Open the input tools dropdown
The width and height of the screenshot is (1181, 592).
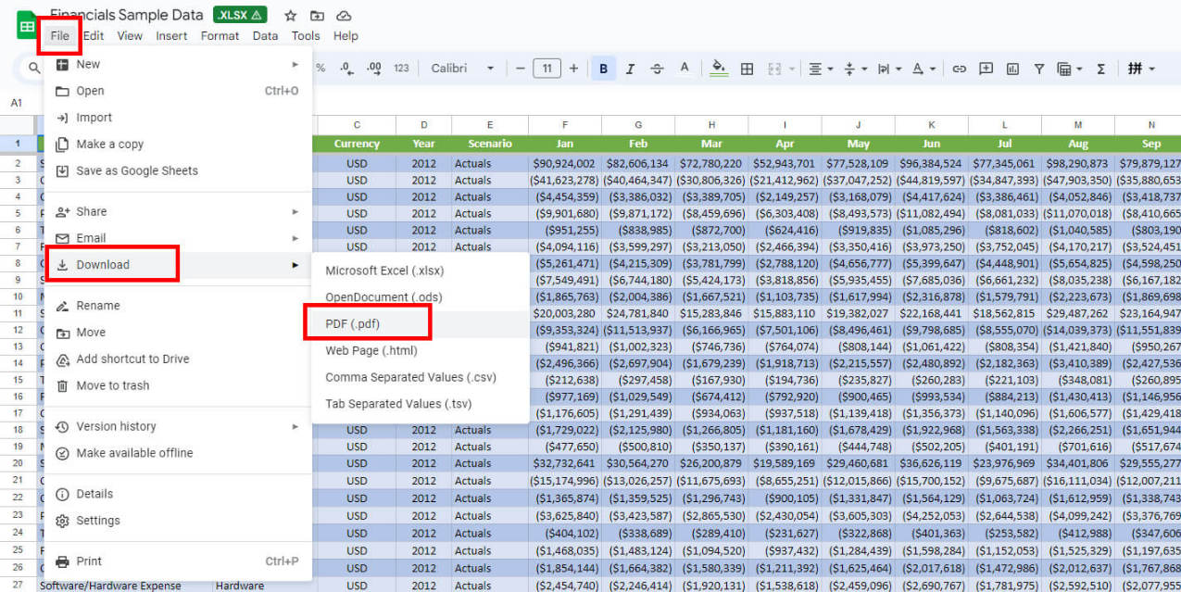point(1140,69)
